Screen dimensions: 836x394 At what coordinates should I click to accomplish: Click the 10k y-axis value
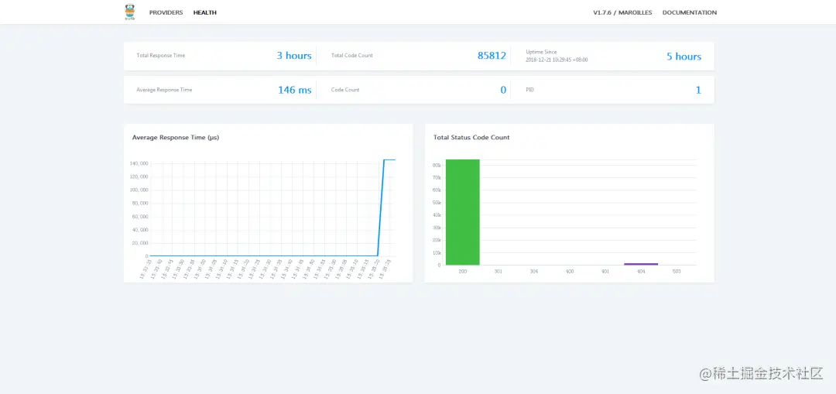(x=437, y=252)
